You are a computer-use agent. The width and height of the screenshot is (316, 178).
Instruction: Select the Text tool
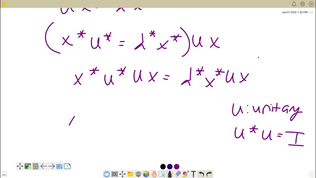click(x=193, y=174)
